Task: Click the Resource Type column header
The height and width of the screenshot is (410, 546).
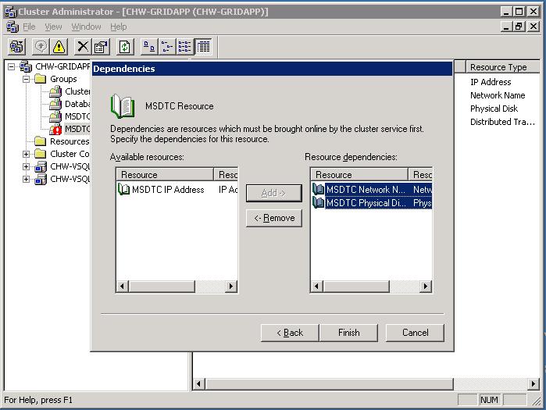Action: click(503, 67)
